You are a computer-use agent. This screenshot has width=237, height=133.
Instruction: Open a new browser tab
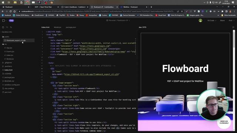click(x=151, y=7)
